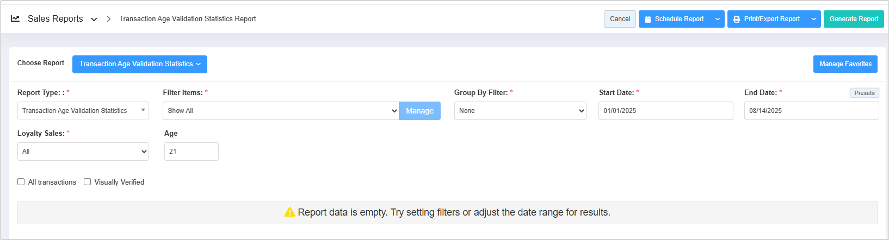Viewport: 889px width, 240px height.
Task: Open the Schedule Report dropdown arrow
Action: [x=718, y=19]
